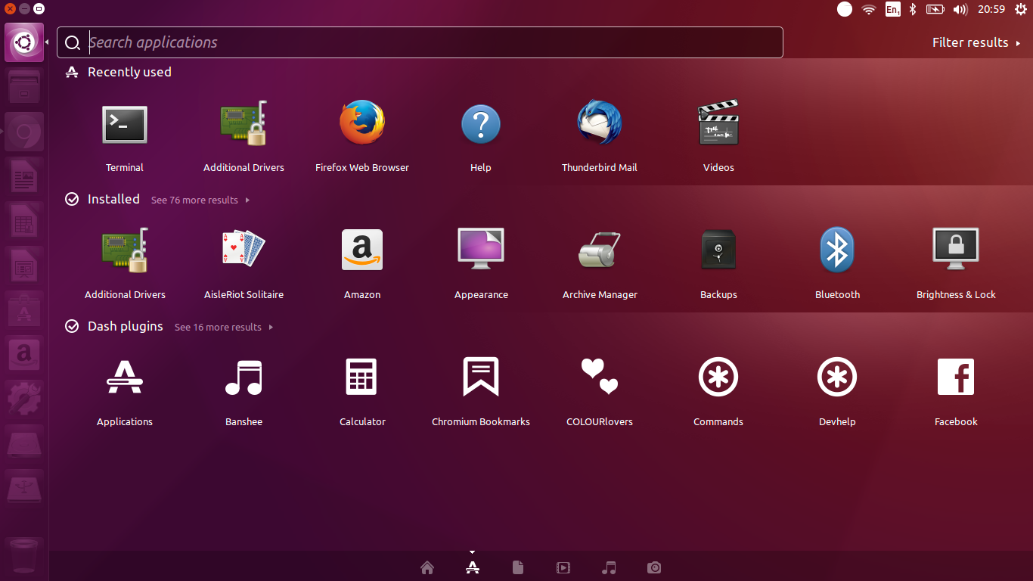Open the 20:59 clock menu
1033x581 pixels.
(x=991, y=9)
